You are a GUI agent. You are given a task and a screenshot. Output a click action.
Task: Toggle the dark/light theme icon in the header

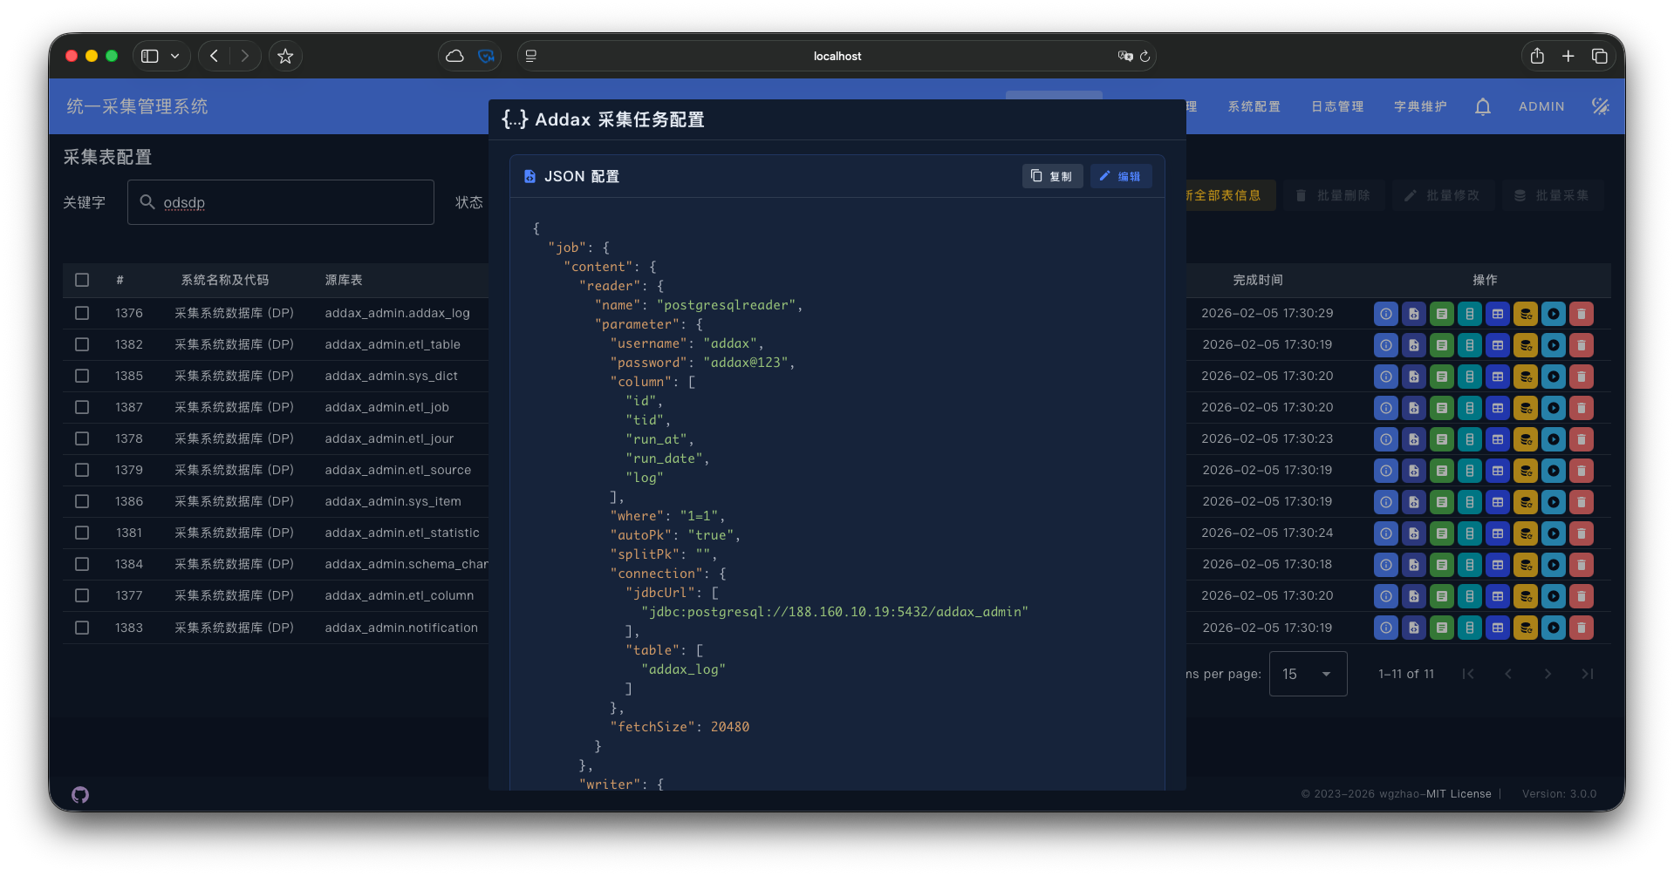click(x=1600, y=106)
